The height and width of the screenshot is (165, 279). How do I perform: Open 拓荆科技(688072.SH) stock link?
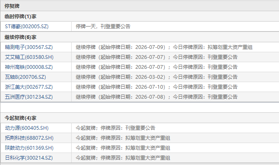(29, 138)
